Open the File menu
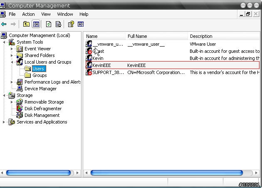The image size is (262, 188). [12, 14]
